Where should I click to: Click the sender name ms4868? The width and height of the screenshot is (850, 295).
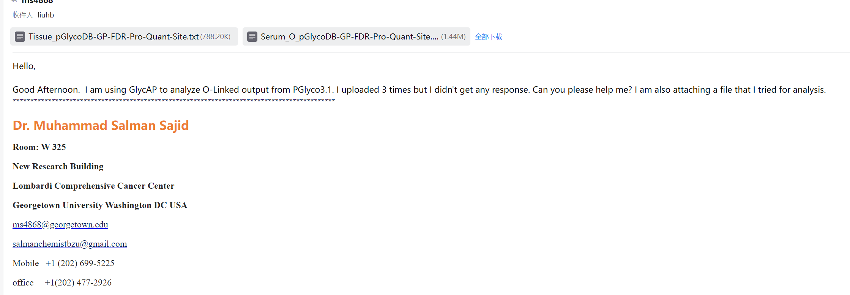point(37,2)
